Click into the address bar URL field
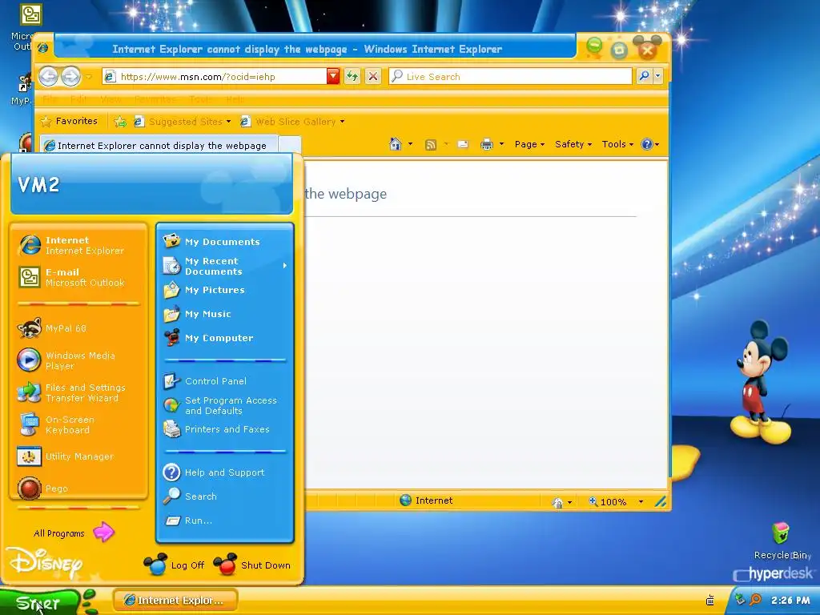This screenshot has height=615, width=820. click(215, 76)
